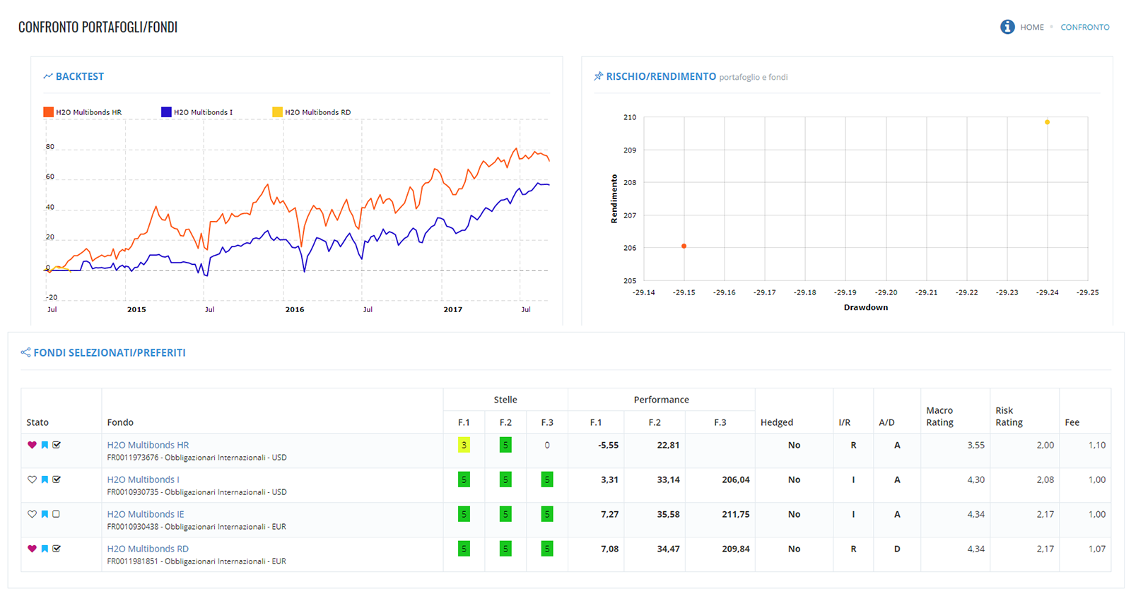Toggle favorite heart for H2O Multibonds RD
1131x596 pixels.
point(32,549)
